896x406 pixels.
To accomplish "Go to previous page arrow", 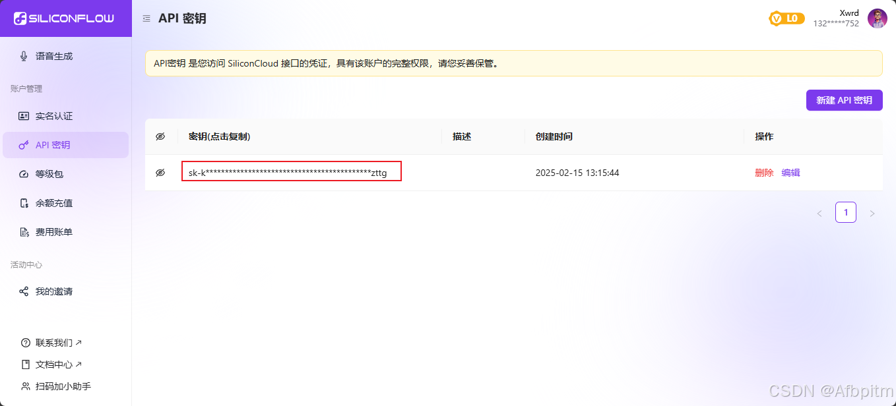I will tap(819, 214).
